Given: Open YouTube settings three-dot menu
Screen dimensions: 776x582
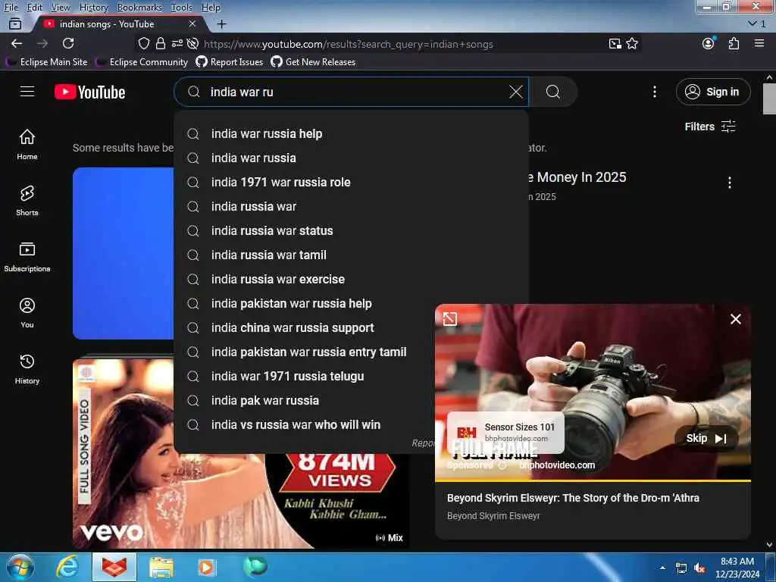Looking at the screenshot, I should click(x=654, y=92).
